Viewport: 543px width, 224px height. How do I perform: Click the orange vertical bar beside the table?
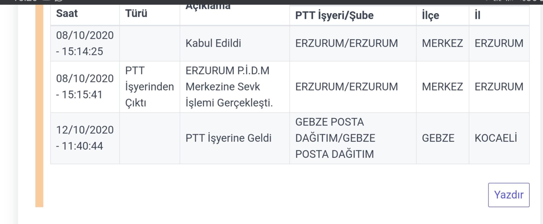click(x=39, y=106)
